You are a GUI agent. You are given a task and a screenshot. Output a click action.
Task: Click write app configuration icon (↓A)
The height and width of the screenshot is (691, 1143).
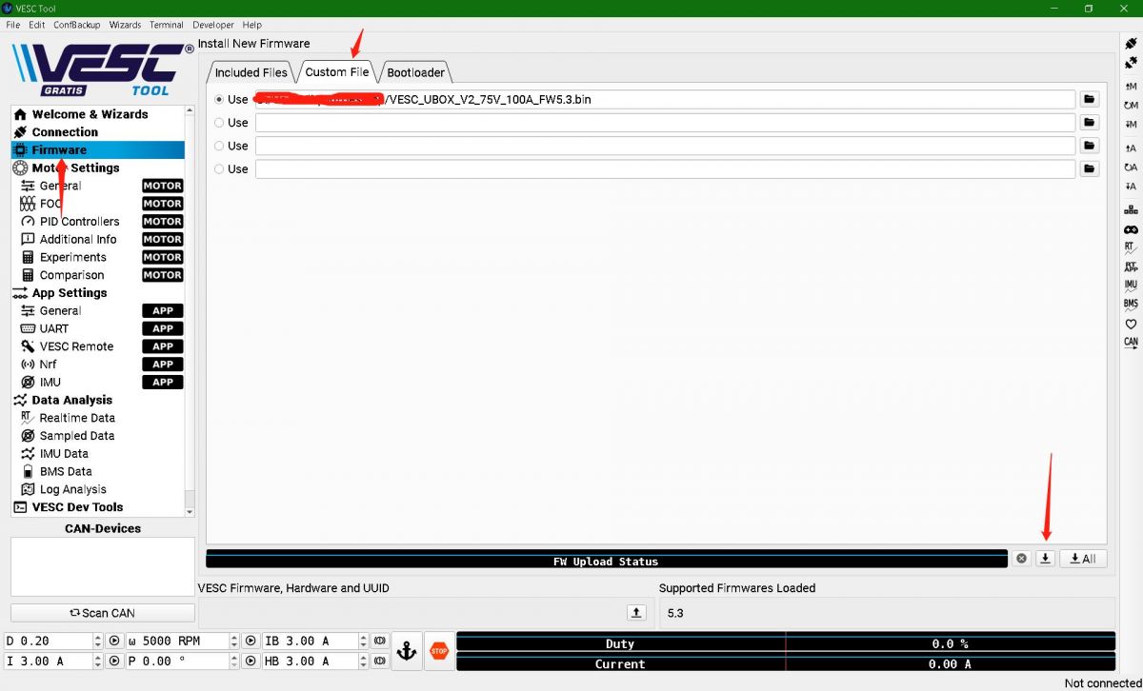pos(1131,187)
